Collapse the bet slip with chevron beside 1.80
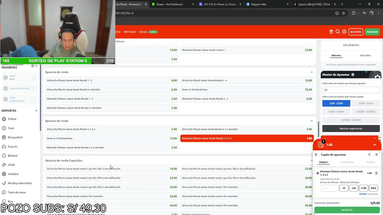The height and width of the screenshot is (215, 383). pyautogui.click(x=374, y=145)
